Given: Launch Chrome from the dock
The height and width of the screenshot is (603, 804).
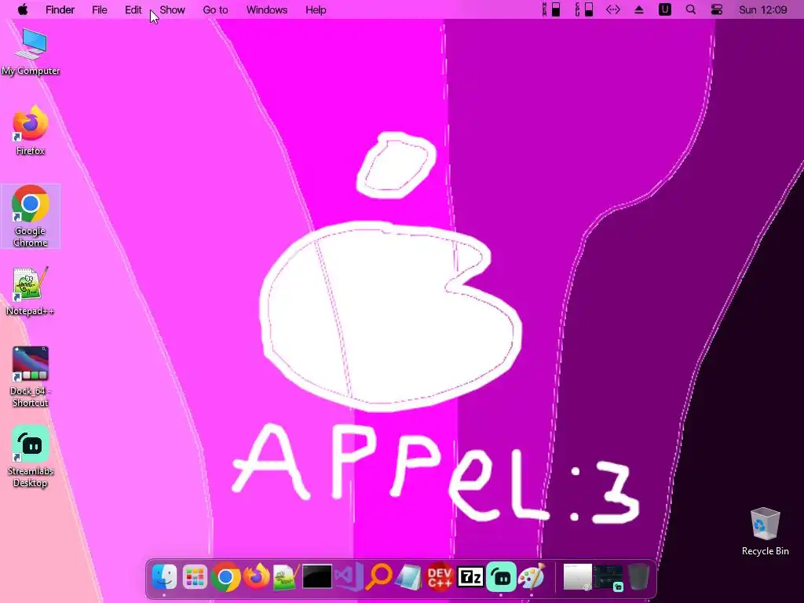Looking at the screenshot, I should pyautogui.click(x=225, y=577).
